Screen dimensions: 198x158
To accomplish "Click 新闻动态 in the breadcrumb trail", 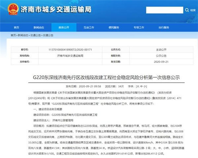I will coord(23,36).
